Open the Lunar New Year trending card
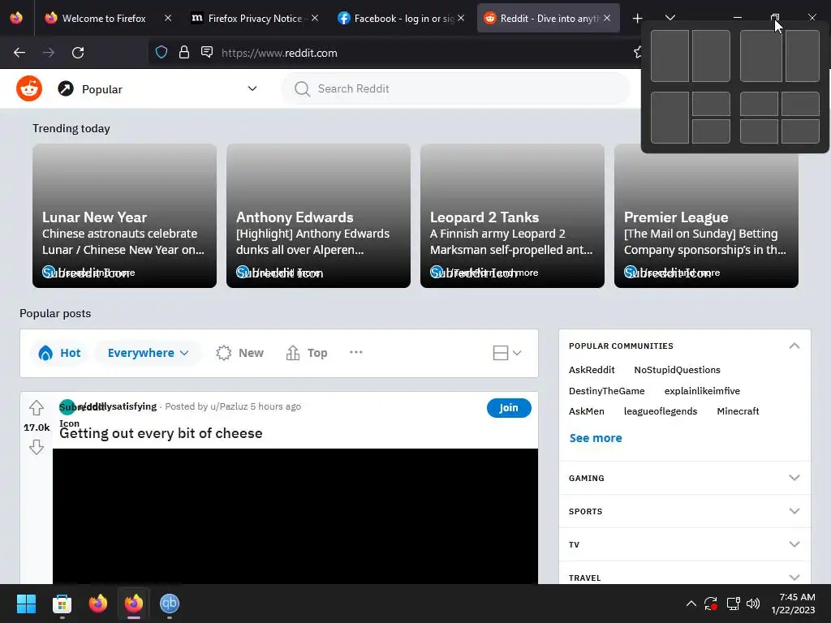 click(x=124, y=216)
